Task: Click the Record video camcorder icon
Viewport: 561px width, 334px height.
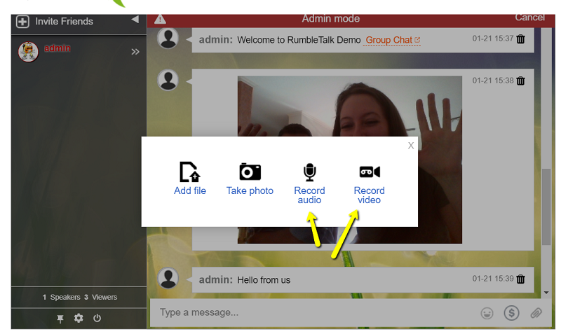Action: coord(369,172)
